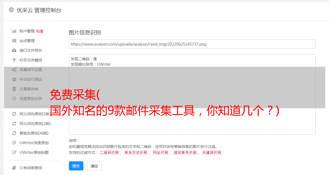329x175 pixels.
Task: Click the edit icon for 深度原创任务
Action: point(14,99)
